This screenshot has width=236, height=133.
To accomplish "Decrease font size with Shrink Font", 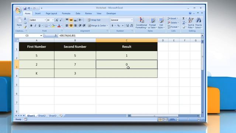I will (61, 20).
